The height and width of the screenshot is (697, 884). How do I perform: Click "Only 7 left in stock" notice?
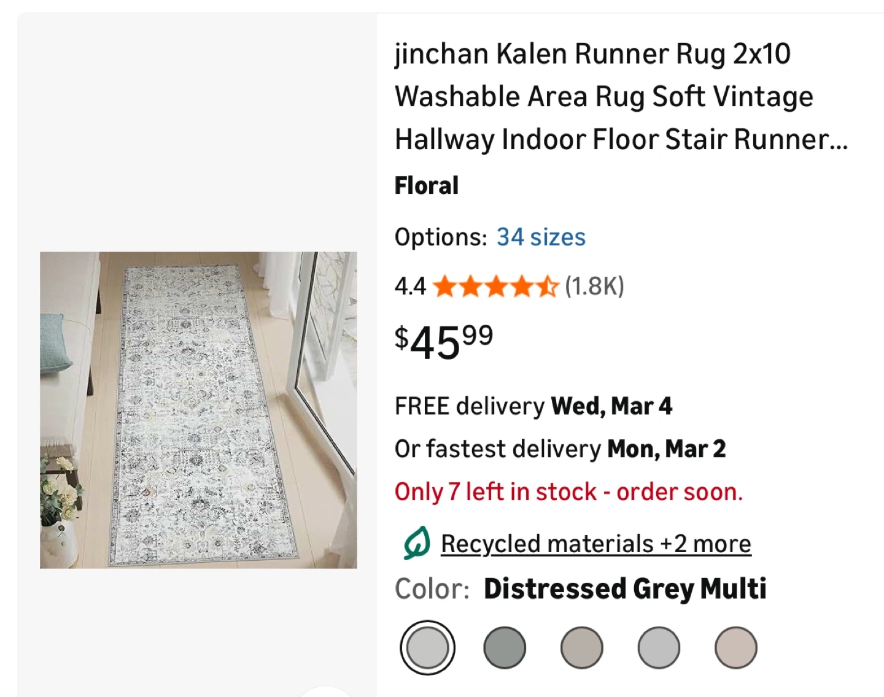tap(568, 492)
